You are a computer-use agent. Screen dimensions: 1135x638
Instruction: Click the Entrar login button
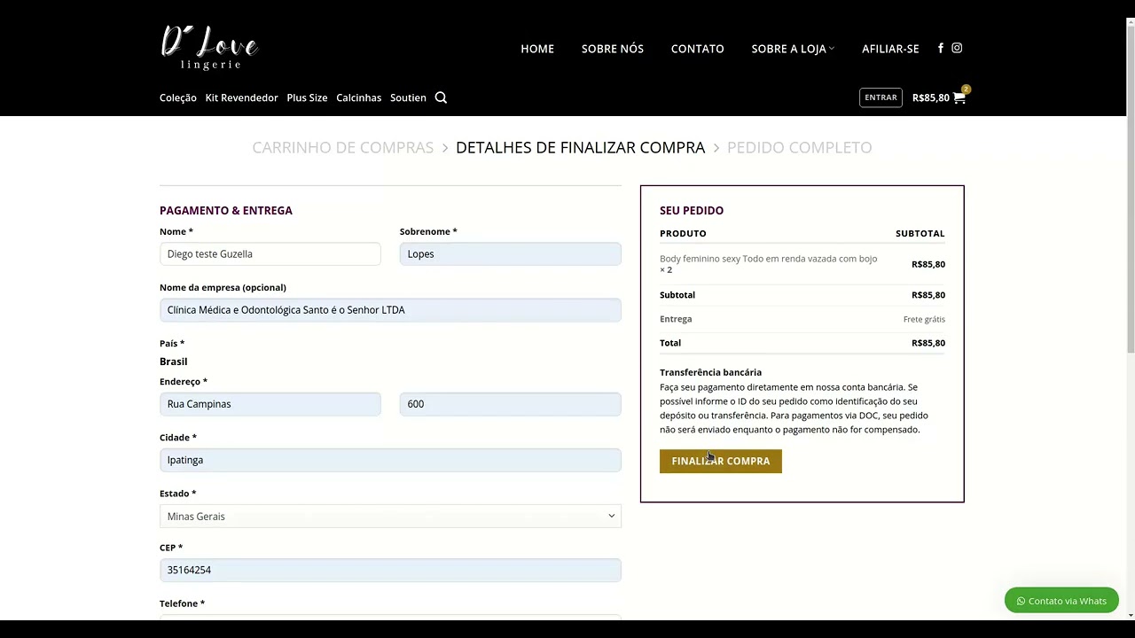click(x=881, y=97)
